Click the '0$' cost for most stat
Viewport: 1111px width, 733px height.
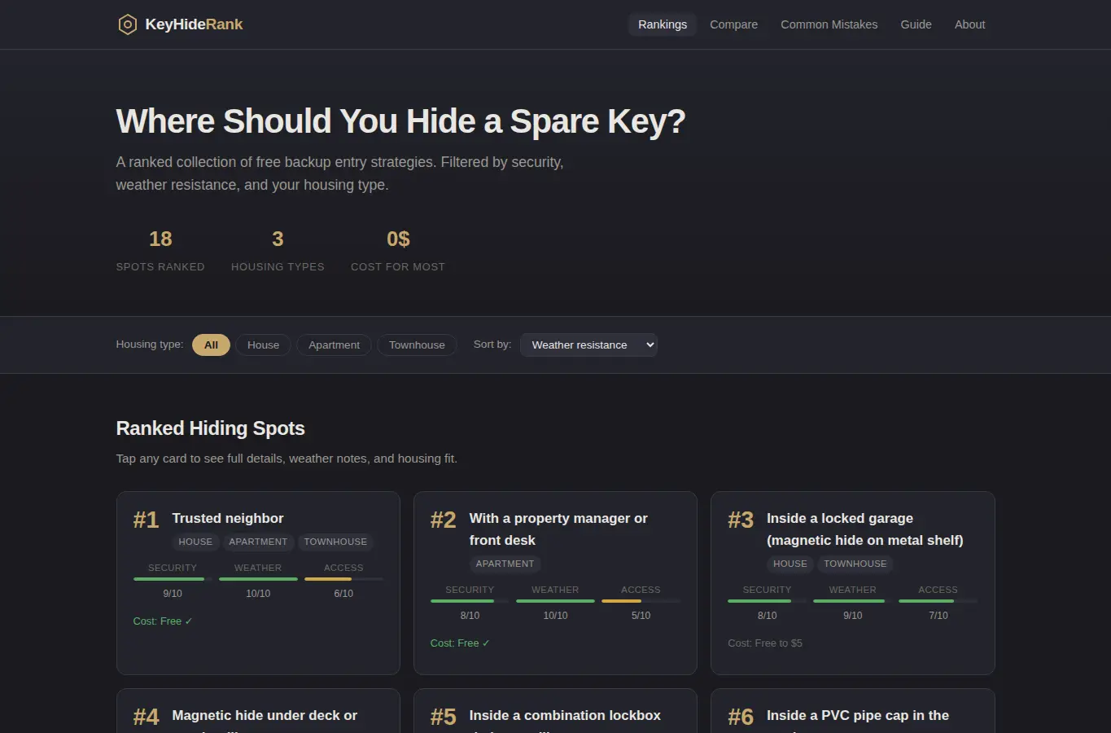(x=398, y=239)
